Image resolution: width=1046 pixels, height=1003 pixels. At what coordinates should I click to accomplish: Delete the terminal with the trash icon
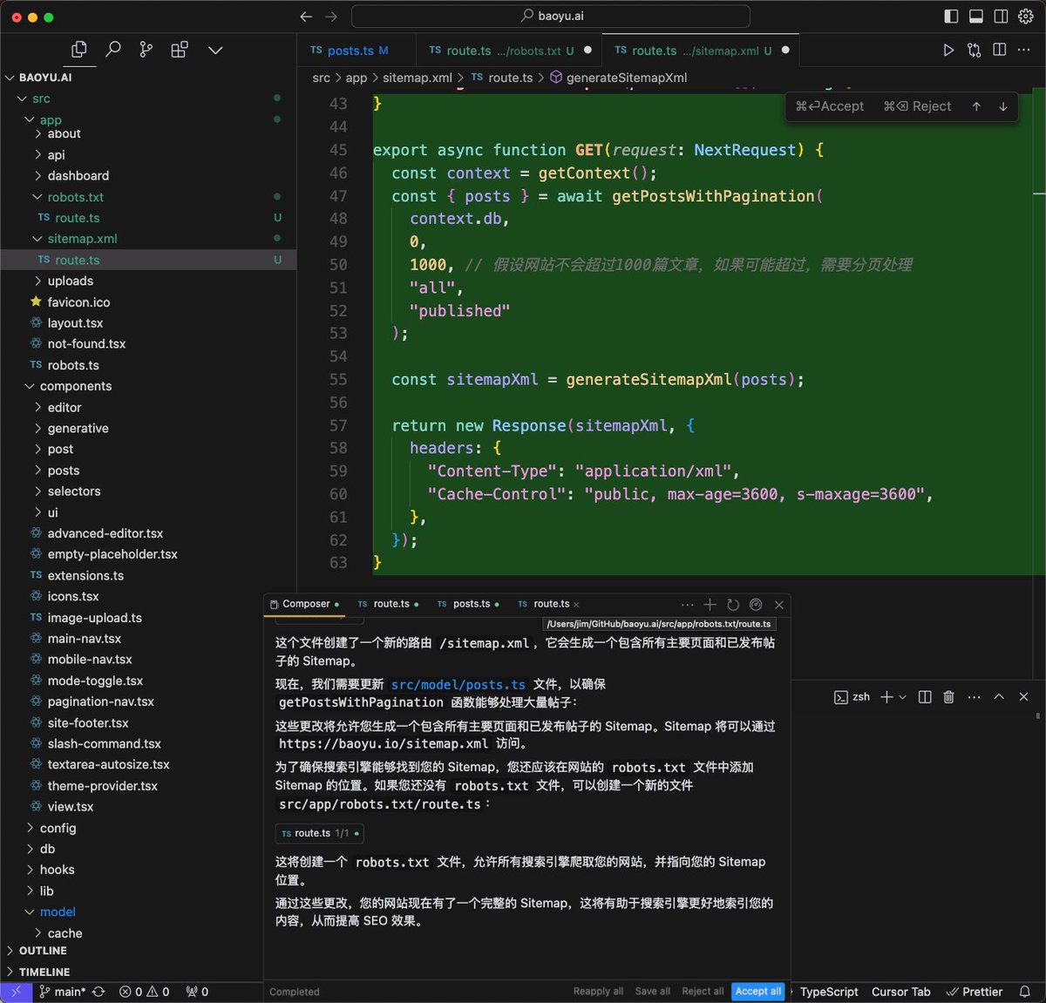[x=949, y=697]
